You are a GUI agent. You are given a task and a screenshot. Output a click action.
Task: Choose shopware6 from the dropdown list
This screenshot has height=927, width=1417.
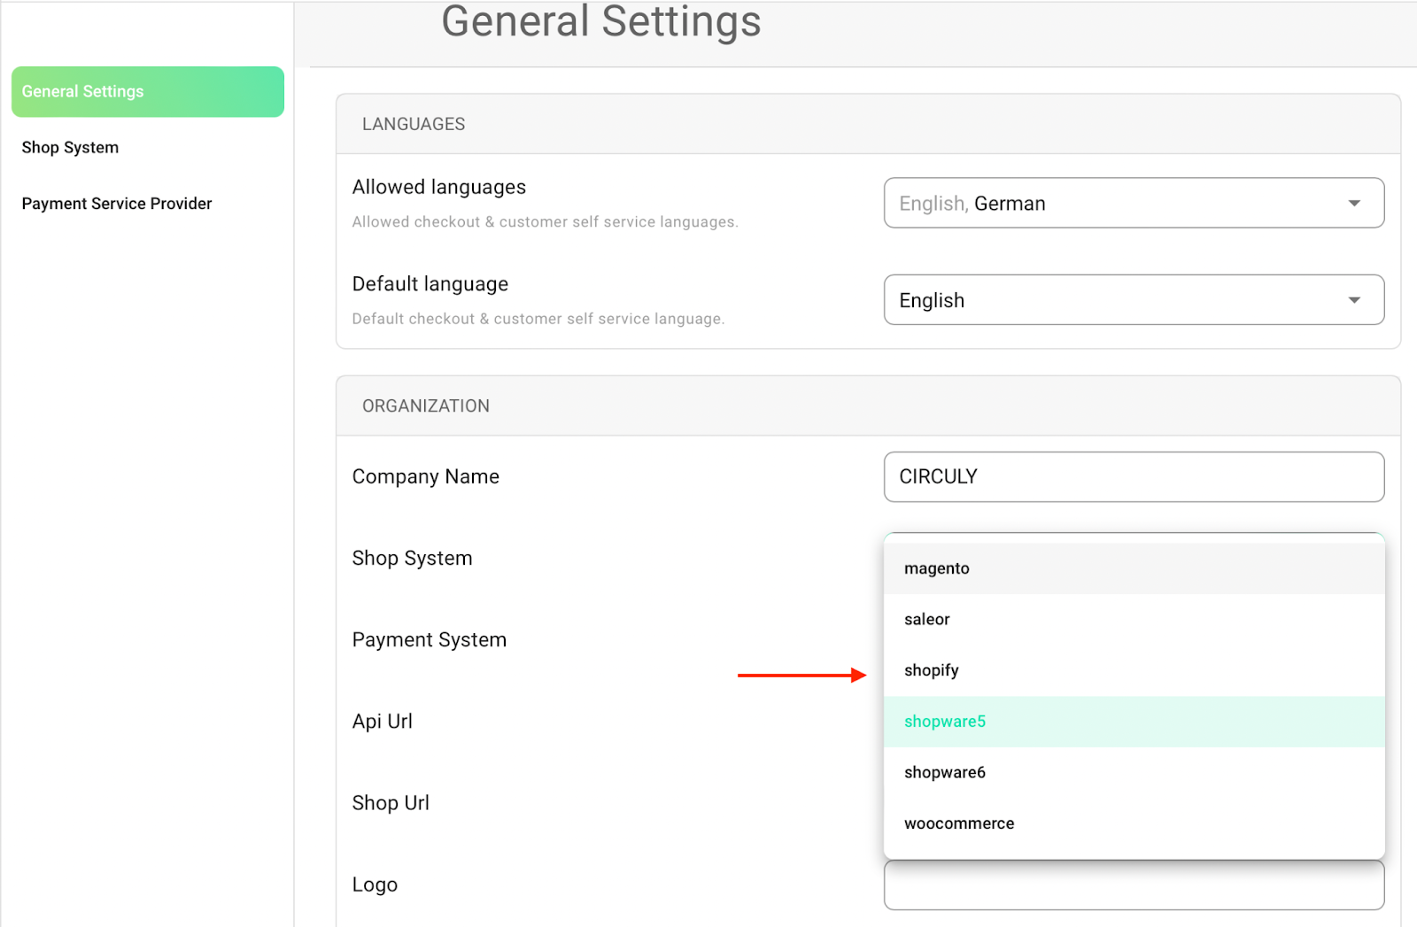(x=1134, y=772)
